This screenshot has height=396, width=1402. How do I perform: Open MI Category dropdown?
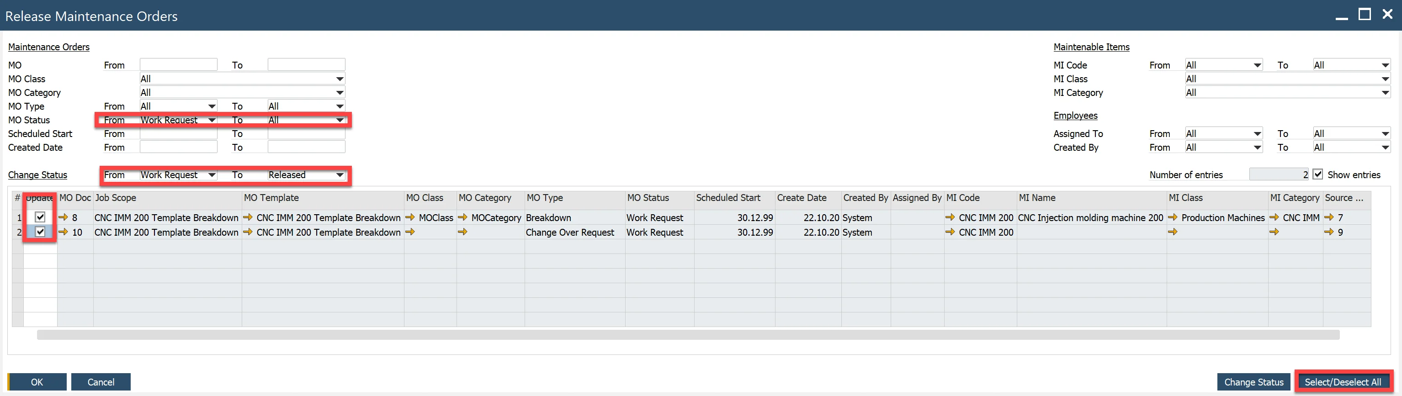pyautogui.click(x=1385, y=93)
